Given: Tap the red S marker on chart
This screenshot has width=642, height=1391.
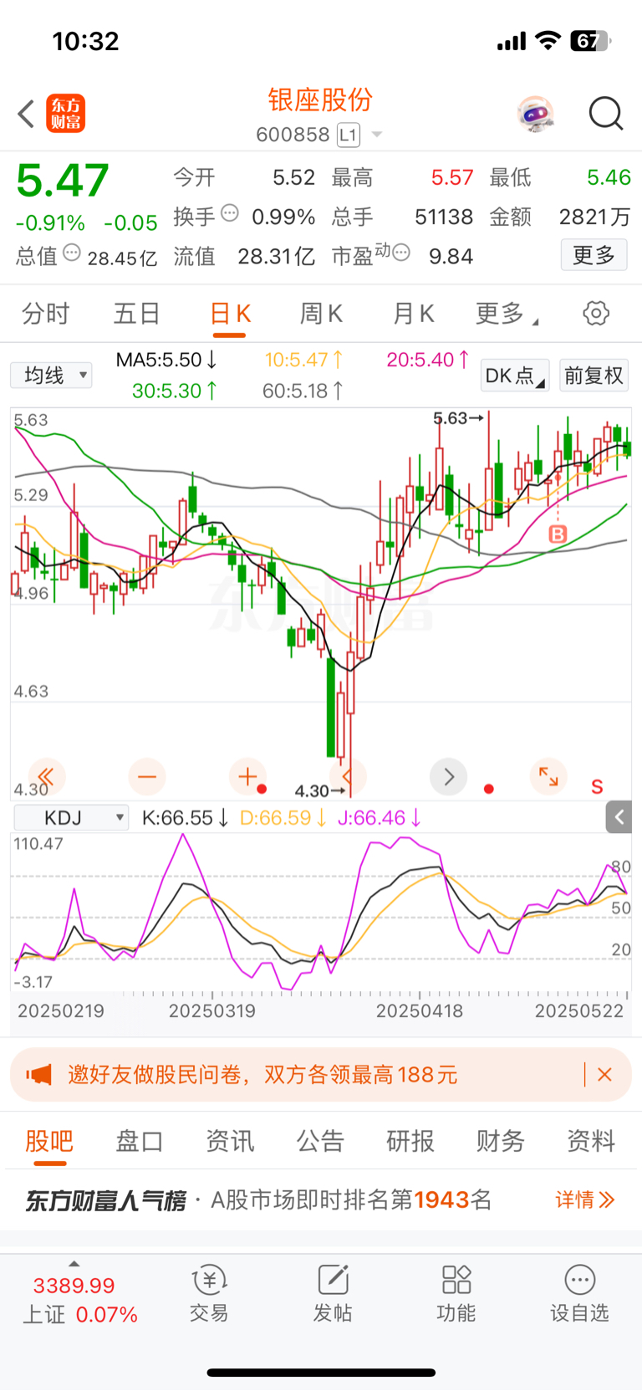Looking at the screenshot, I should (x=597, y=787).
